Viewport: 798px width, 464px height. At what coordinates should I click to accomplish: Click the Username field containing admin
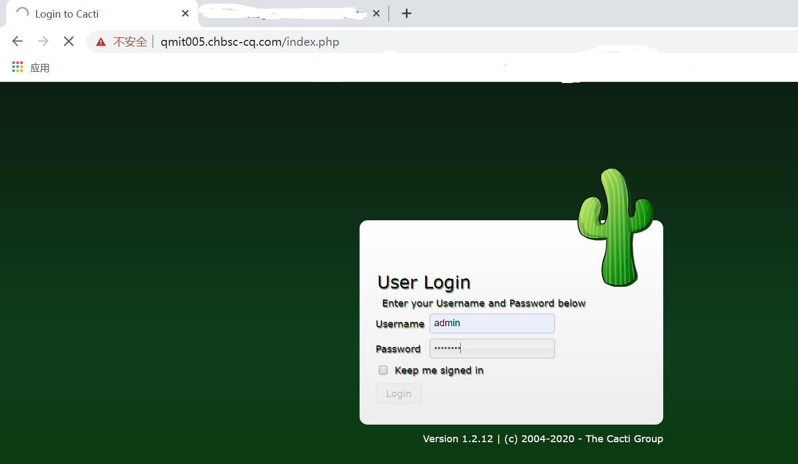[491, 323]
